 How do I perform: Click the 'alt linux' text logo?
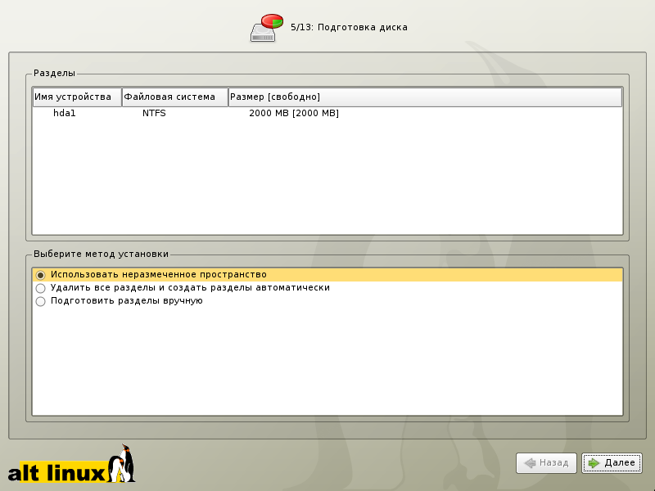point(57,472)
